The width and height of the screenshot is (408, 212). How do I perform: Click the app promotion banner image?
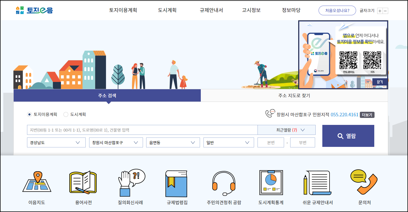(x=343, y=55)
